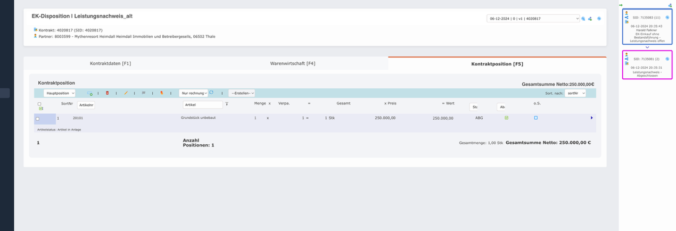The height and width of the screenshot is (231, 676).
Task: Click the Grundstück unbebaut article text
Action: coord(198,118)
